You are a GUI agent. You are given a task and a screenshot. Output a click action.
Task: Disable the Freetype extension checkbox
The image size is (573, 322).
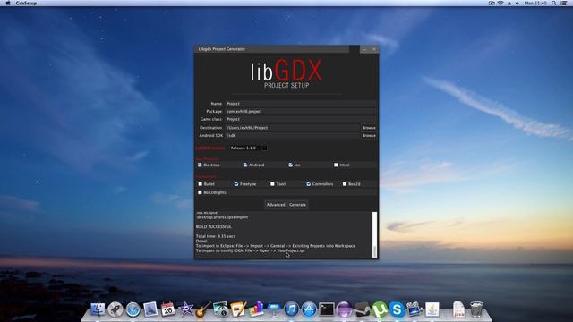(x=236, y=184)
